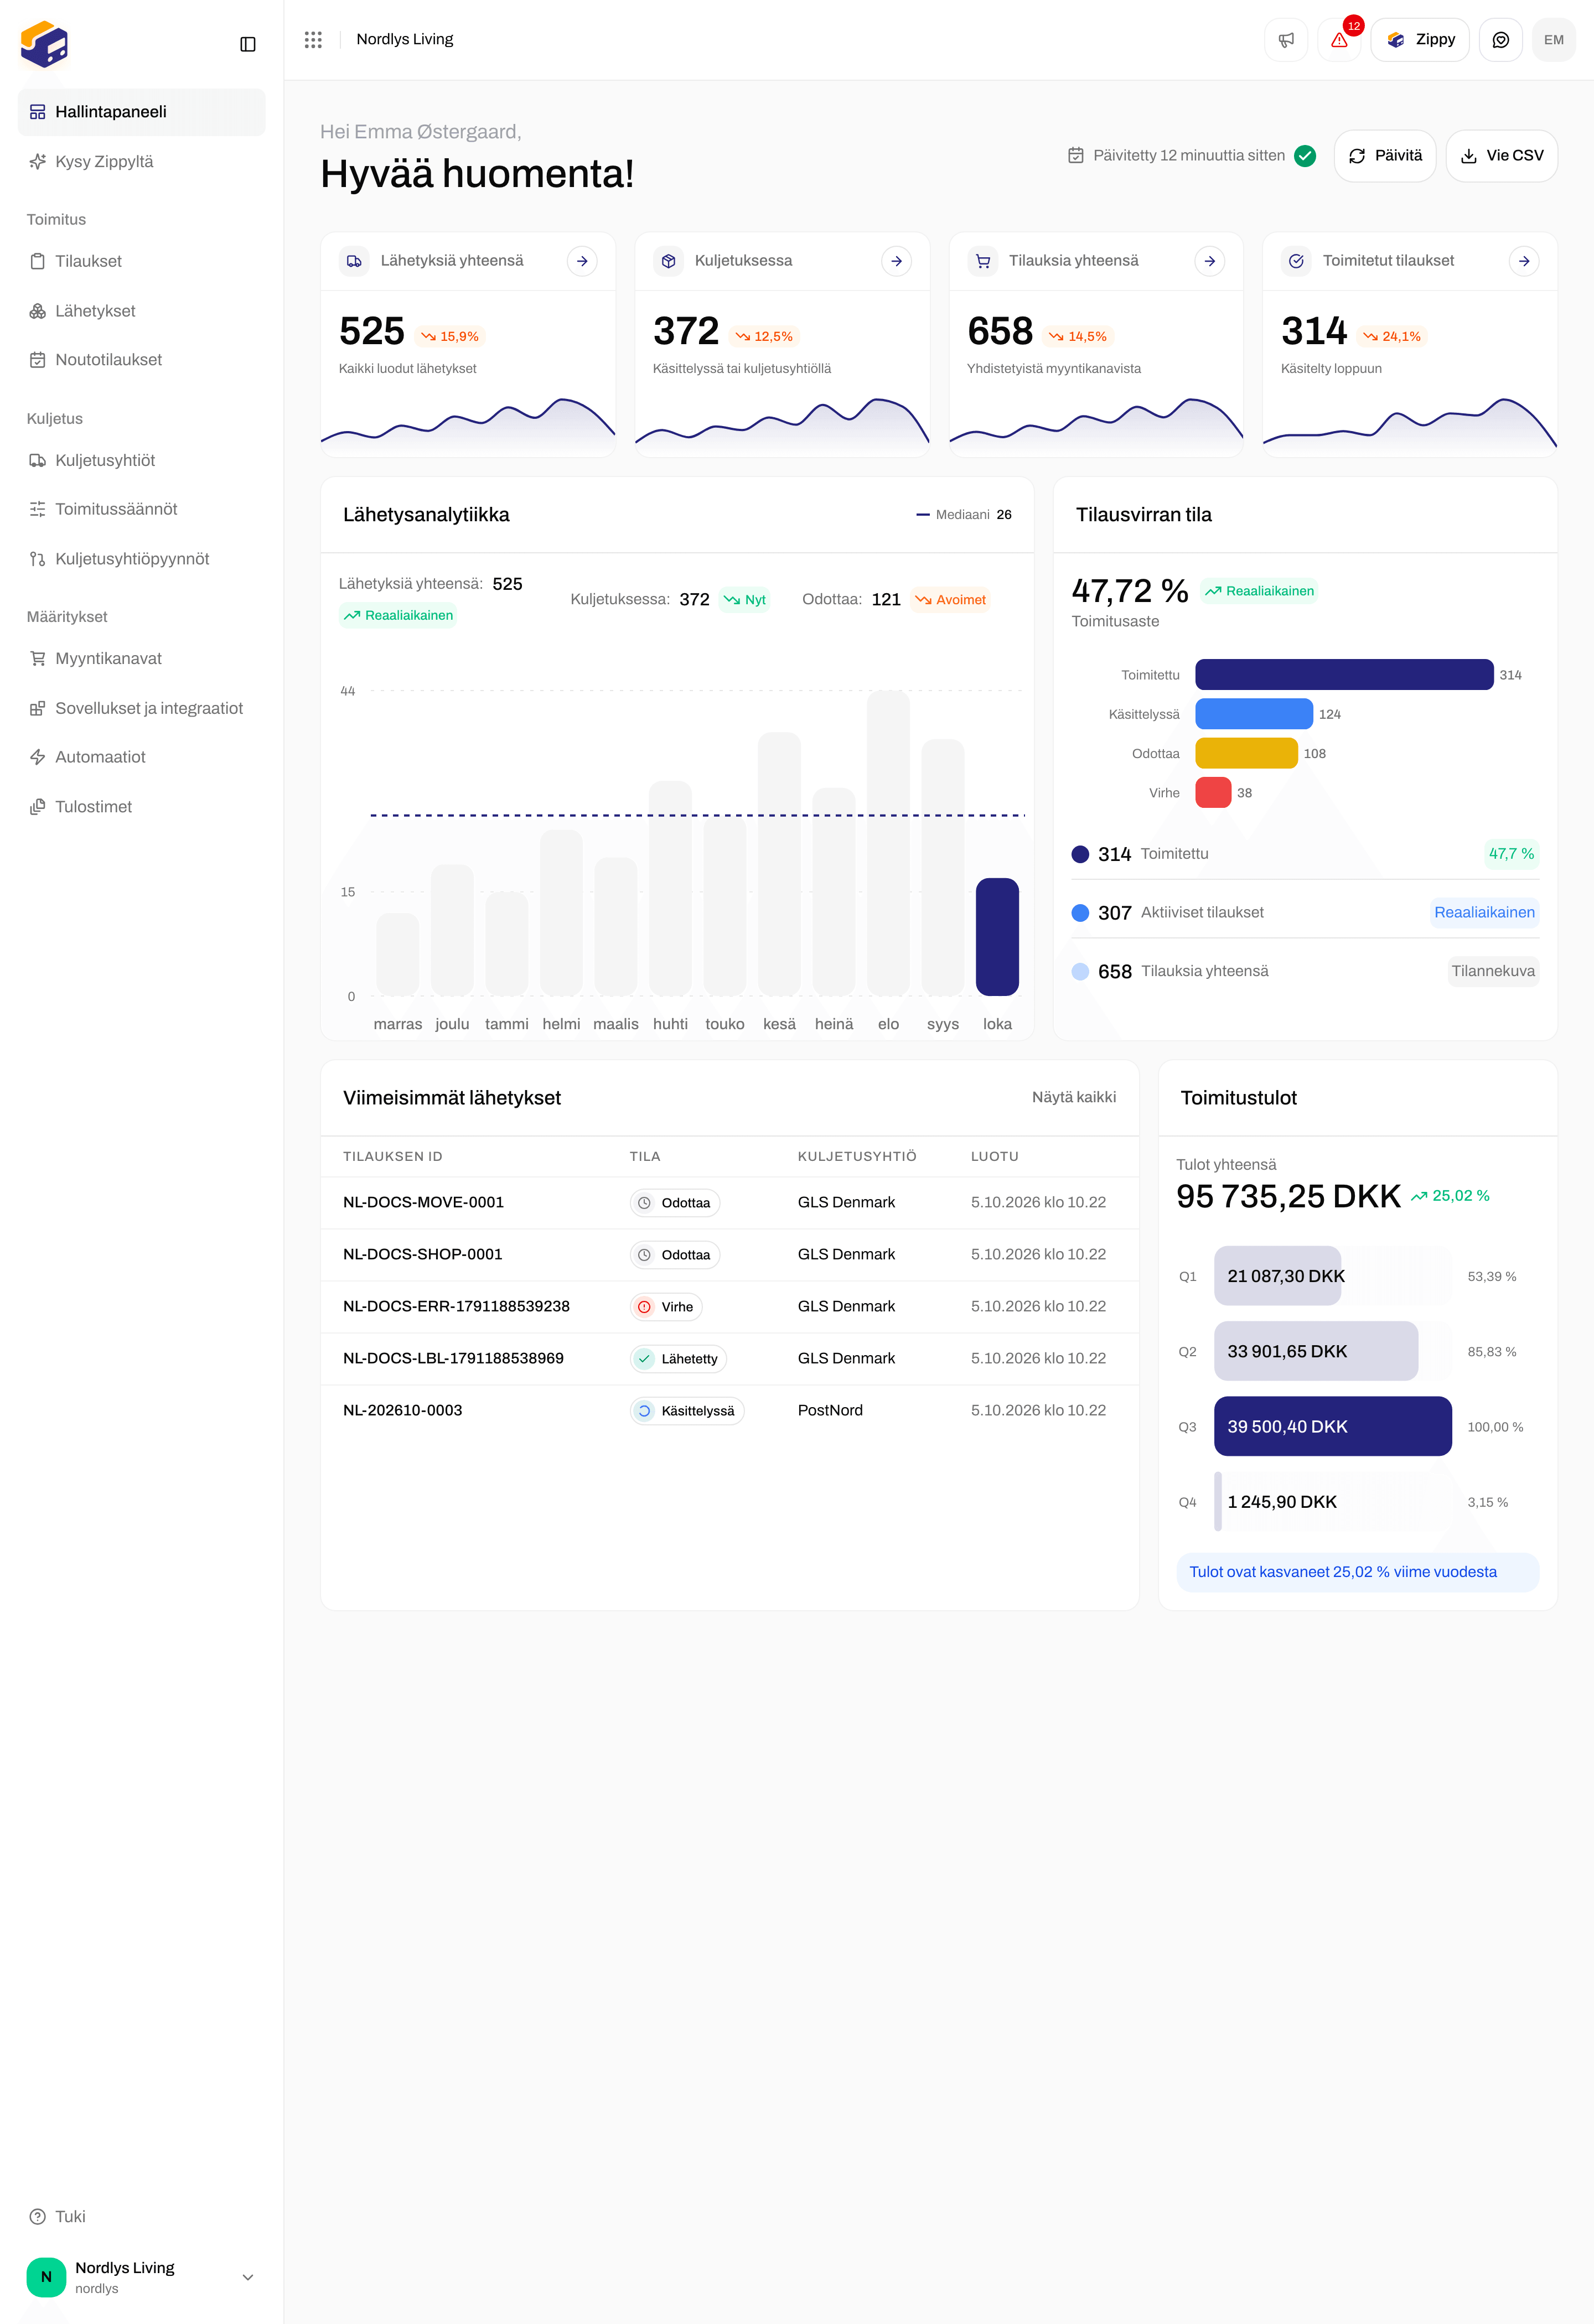Click the truck icon on Lähetyksiä card
This screenshot has width=1594, height=2324.
tap(354, 261)
